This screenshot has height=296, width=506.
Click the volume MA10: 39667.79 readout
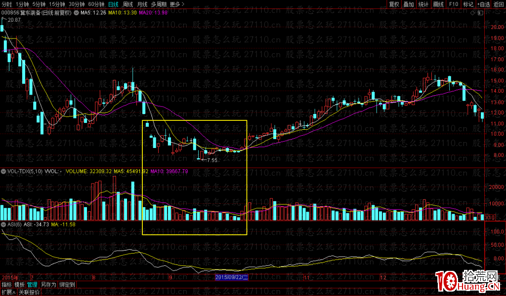pos(169,171)
